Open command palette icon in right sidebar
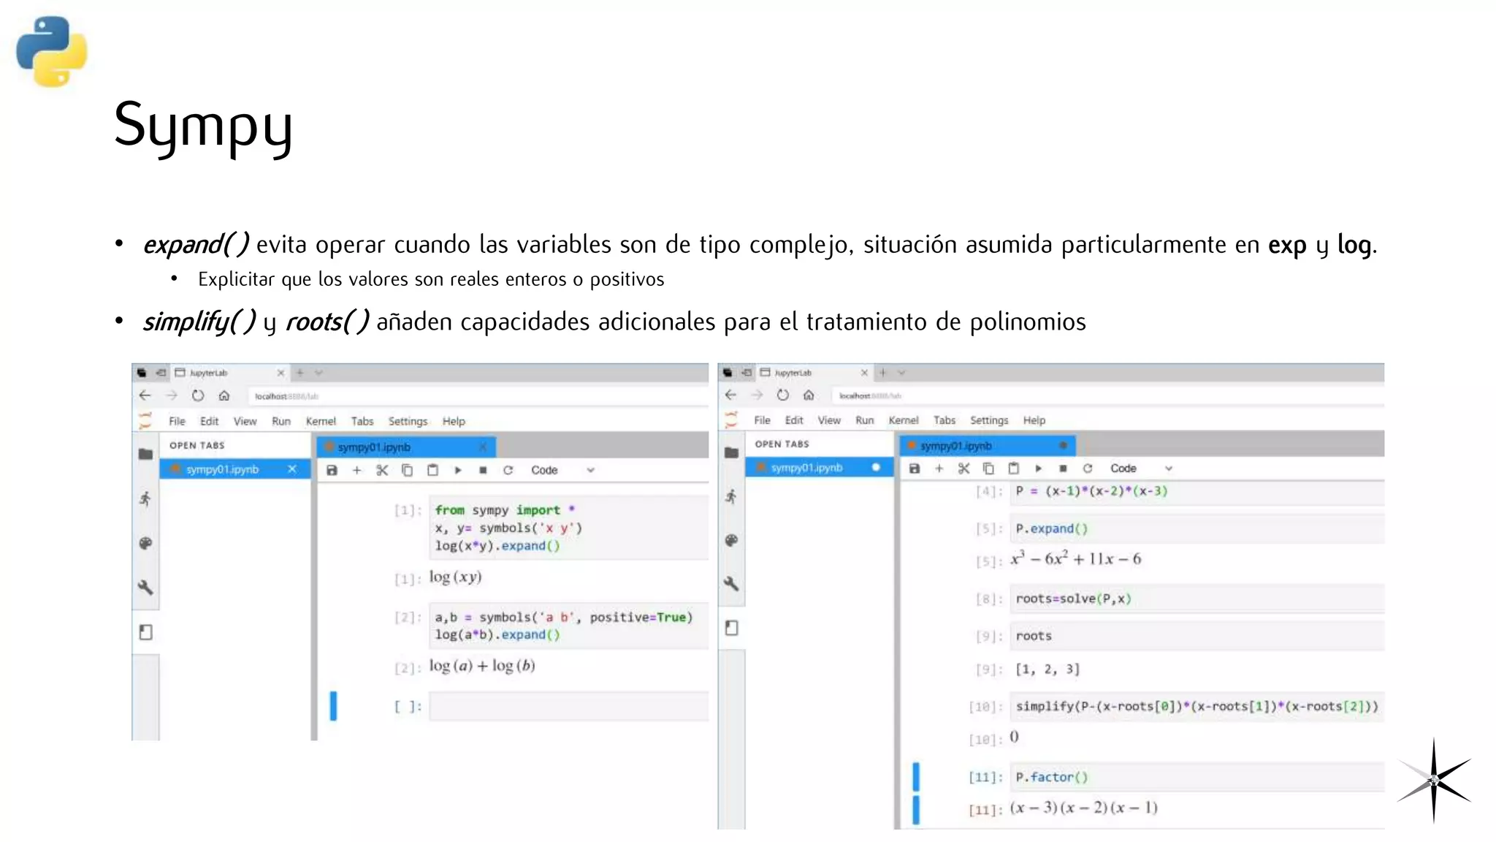The width and height of the screenshot is (1496, 842). pyautogui.click(x=731, y=540)
